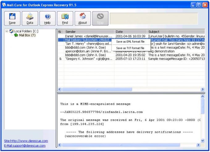Sort by the Sender column header
Image resolution: width=210 pixels, height=152 pixels.
pyautogui.click(x=89, y=32)
